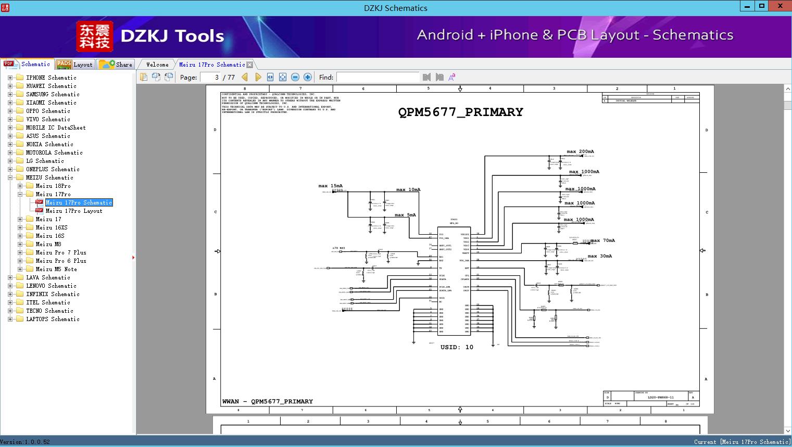Click the copy page icon in the toolbar

pos(144,77)
